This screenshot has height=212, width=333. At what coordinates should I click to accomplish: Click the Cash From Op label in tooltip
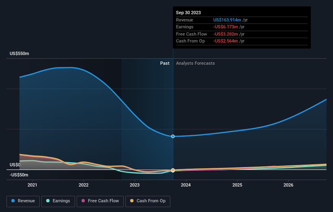(x=191, y=41)
